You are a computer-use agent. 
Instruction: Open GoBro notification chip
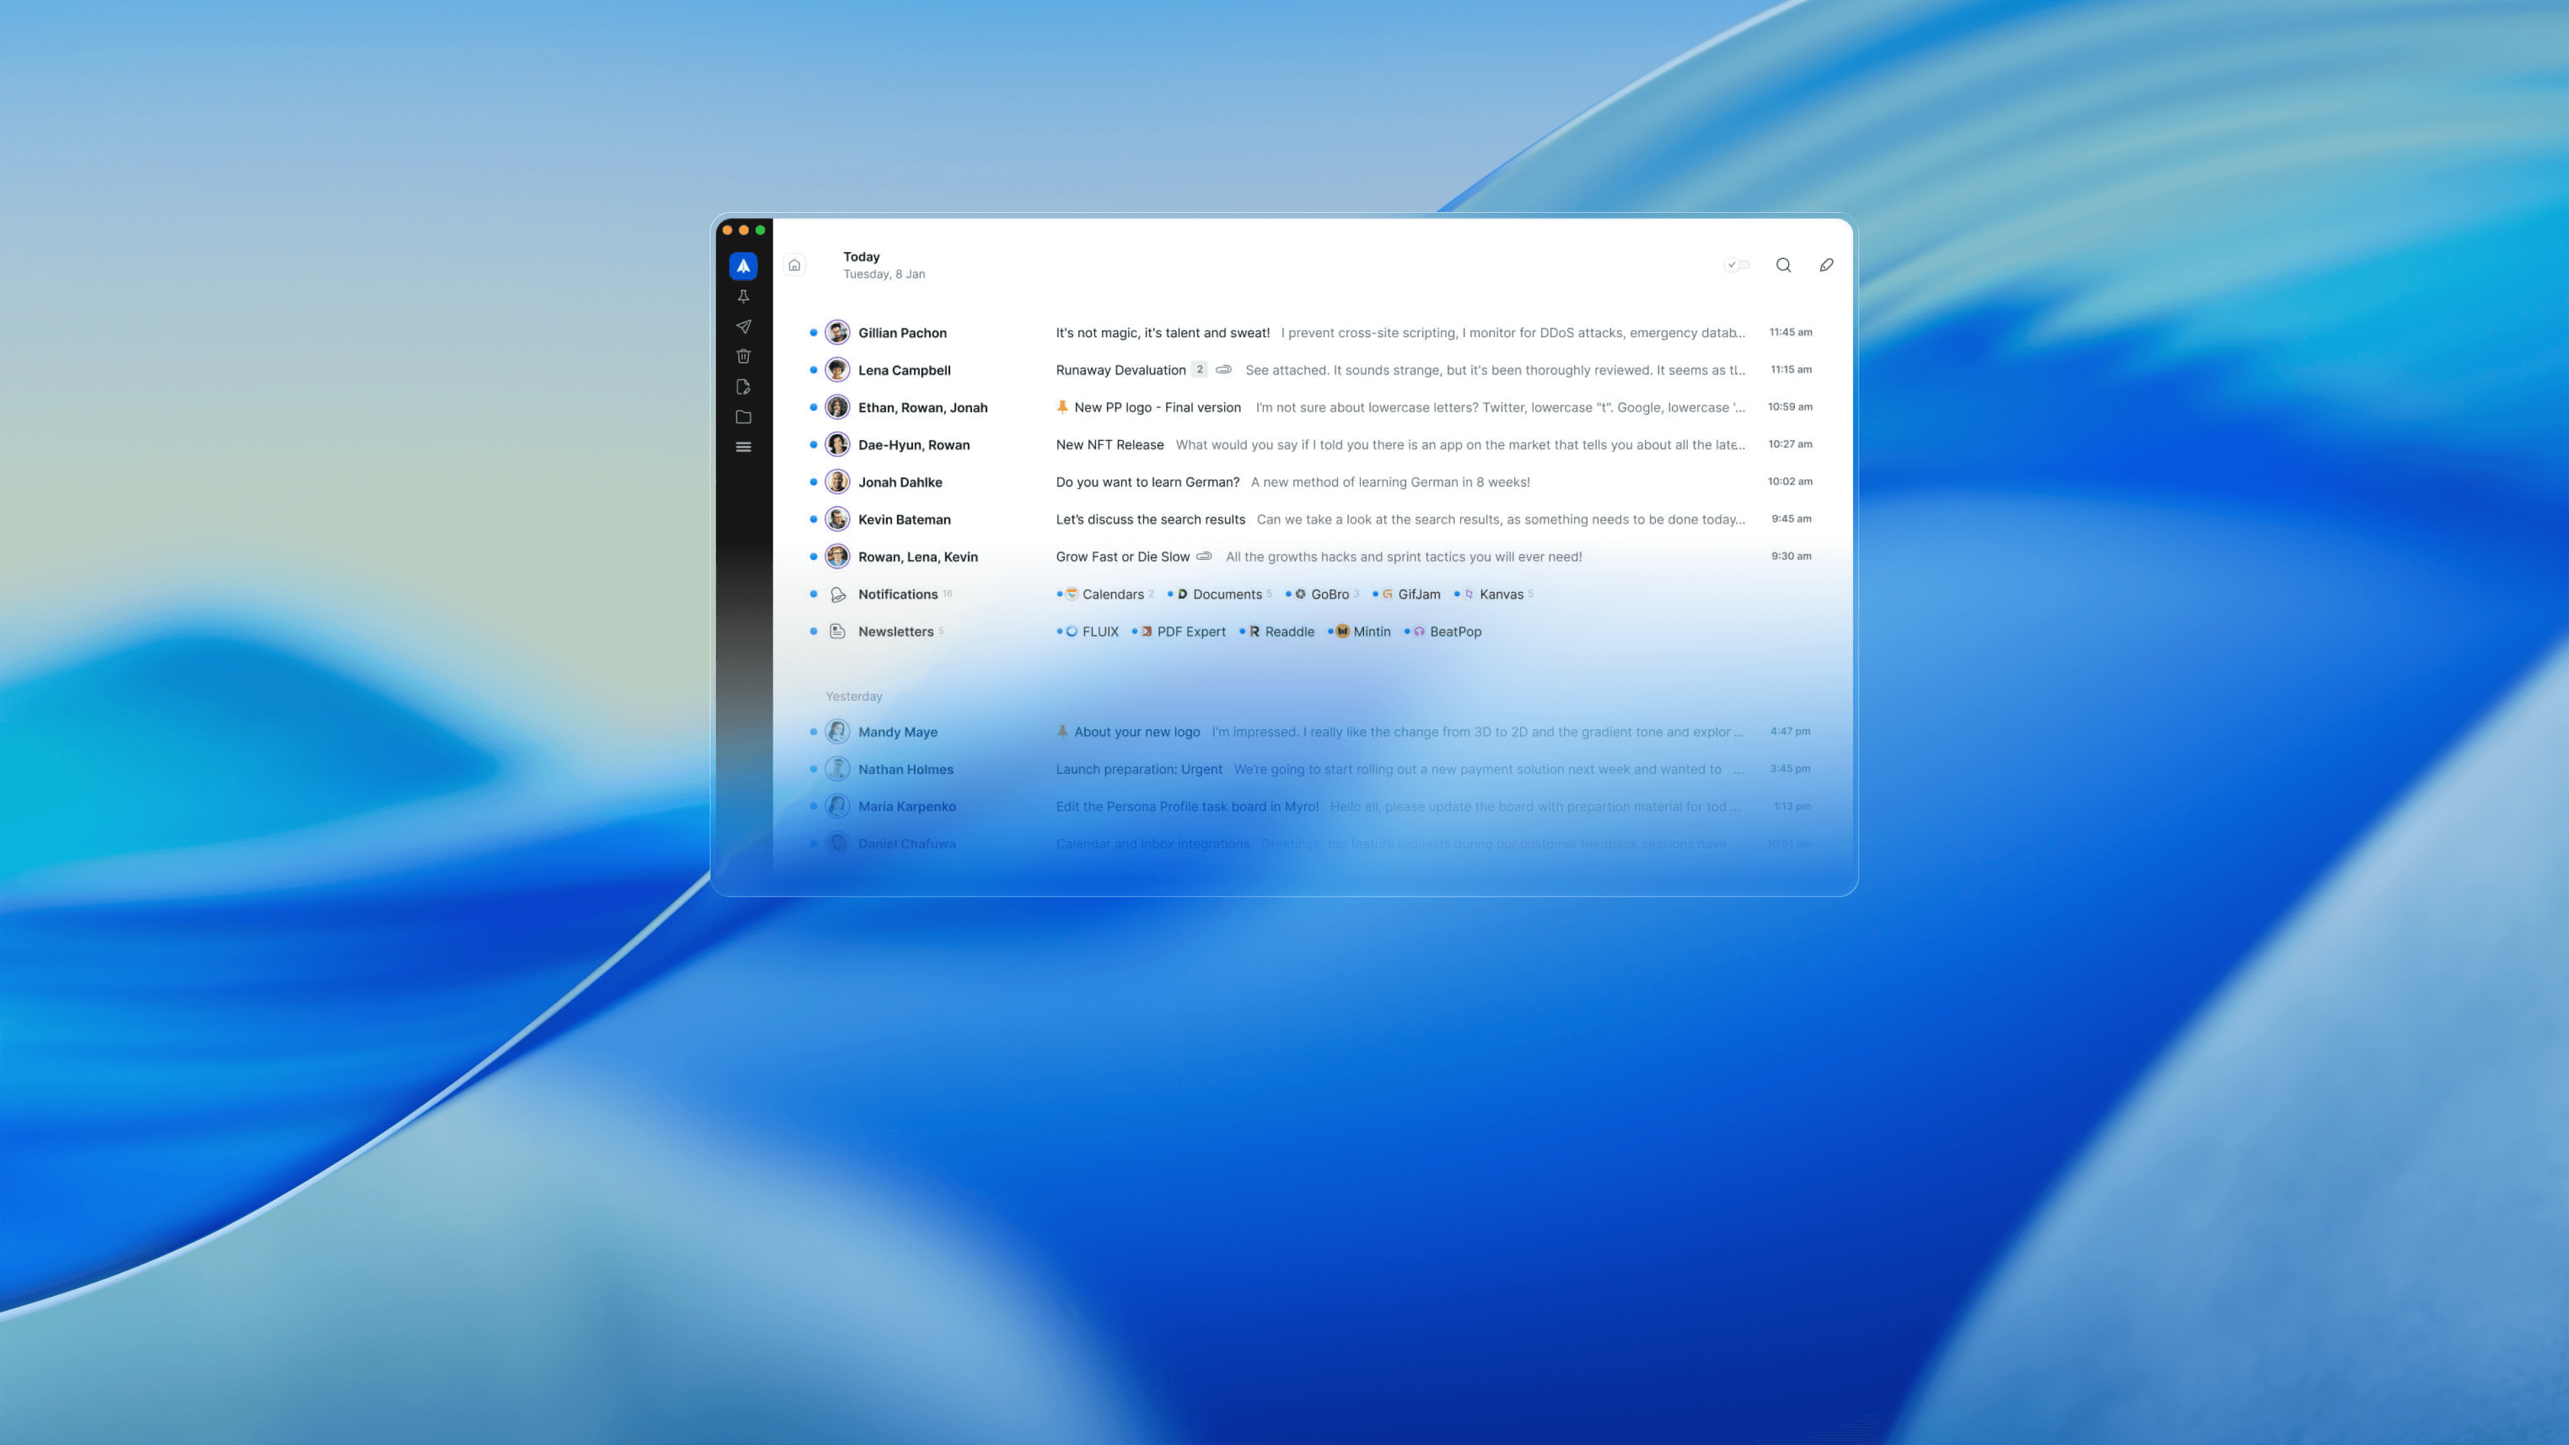(x=1323, y=594)
